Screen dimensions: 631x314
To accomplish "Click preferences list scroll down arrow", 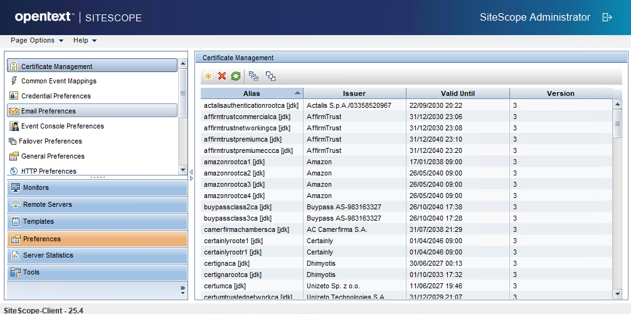I will tap(183, 170).
